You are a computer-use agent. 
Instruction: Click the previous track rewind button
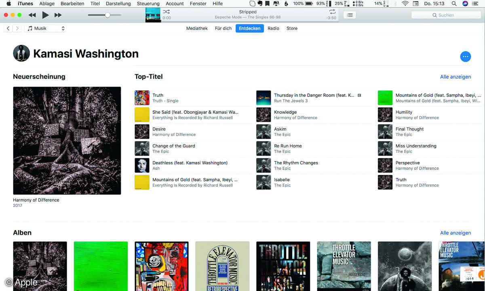coord(32,15)
